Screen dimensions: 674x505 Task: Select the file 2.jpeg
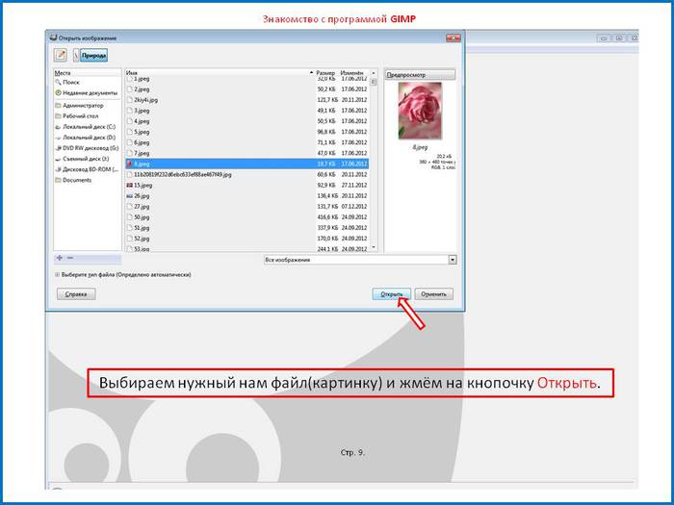coord(247,89)
